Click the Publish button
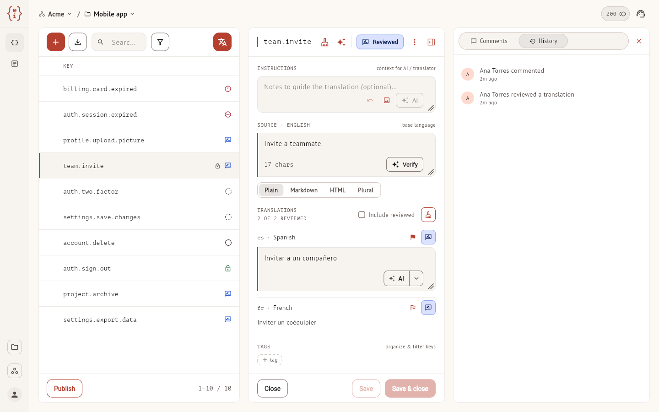The width and height of the screenshot is (659, 412). point(65,389)
